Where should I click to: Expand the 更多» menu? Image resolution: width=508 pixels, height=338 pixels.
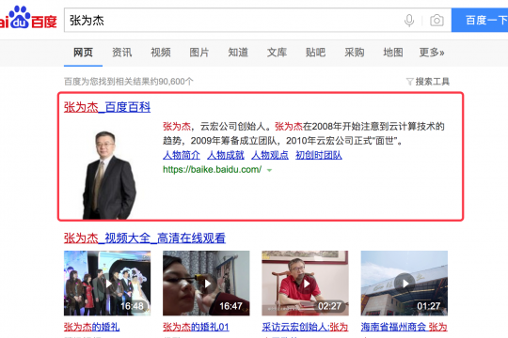432,53
